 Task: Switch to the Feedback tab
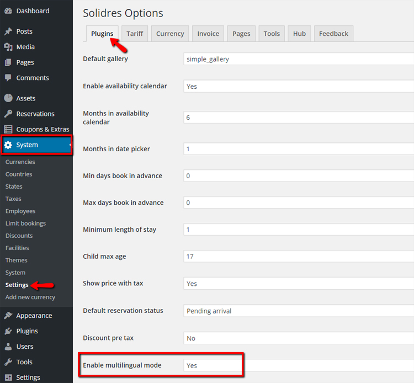334,34
